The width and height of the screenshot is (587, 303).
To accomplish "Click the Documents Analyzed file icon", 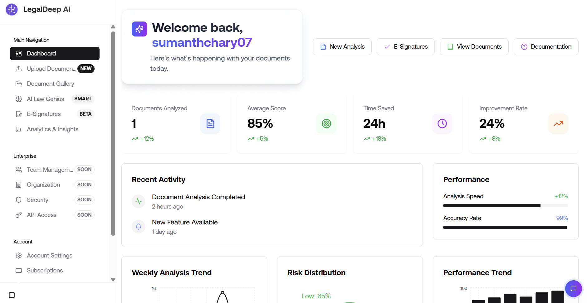I will pyautogui.click(x=210, y=124).
